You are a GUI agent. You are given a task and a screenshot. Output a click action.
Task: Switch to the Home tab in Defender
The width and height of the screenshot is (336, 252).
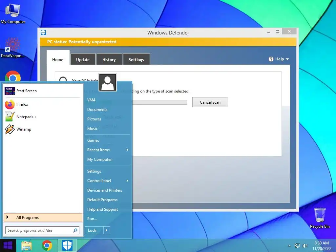(58, 59)
